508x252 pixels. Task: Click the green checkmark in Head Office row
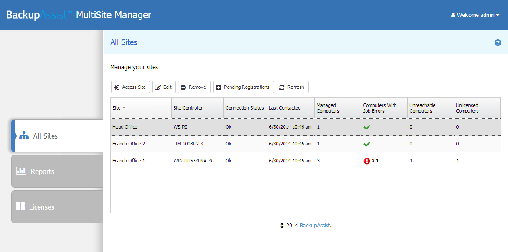click(367, 127)
